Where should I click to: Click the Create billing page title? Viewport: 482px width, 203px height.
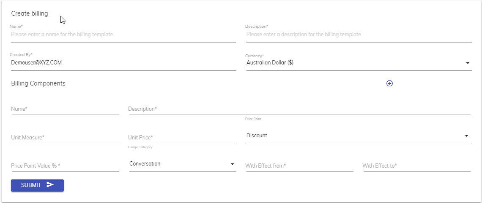coord(30,13)
